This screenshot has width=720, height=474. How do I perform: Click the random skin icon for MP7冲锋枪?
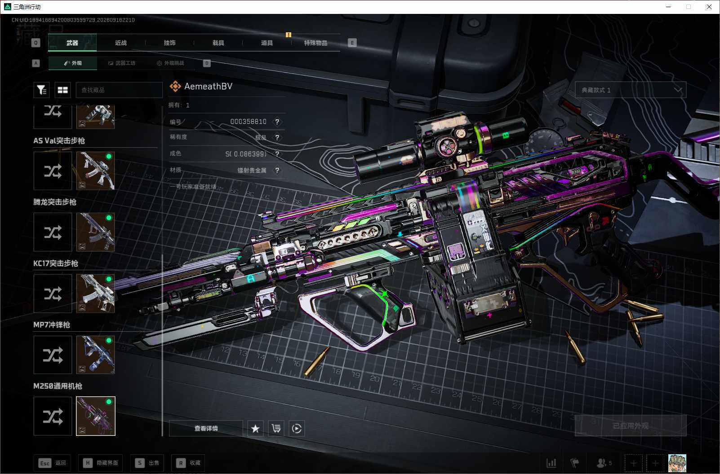53,355
